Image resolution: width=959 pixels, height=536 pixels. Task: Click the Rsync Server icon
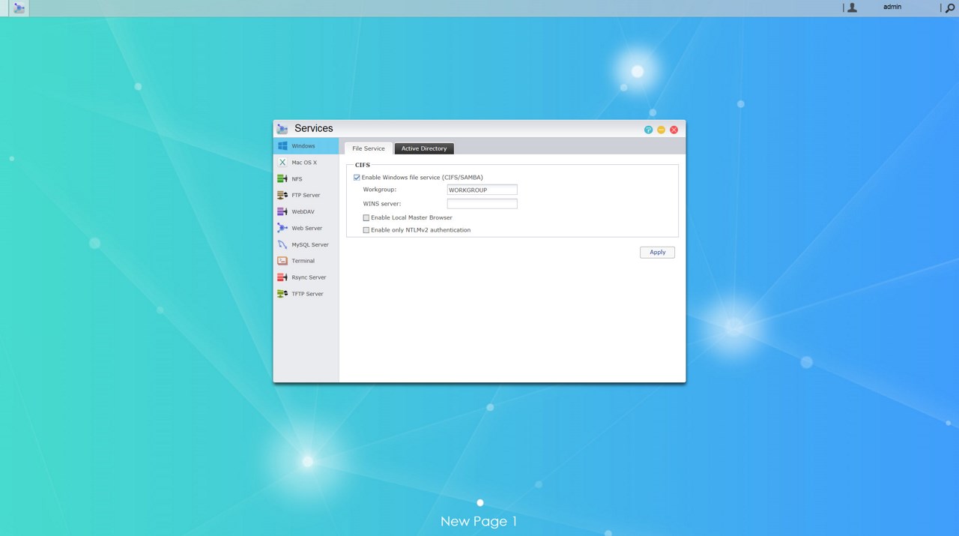click(282, 277)
